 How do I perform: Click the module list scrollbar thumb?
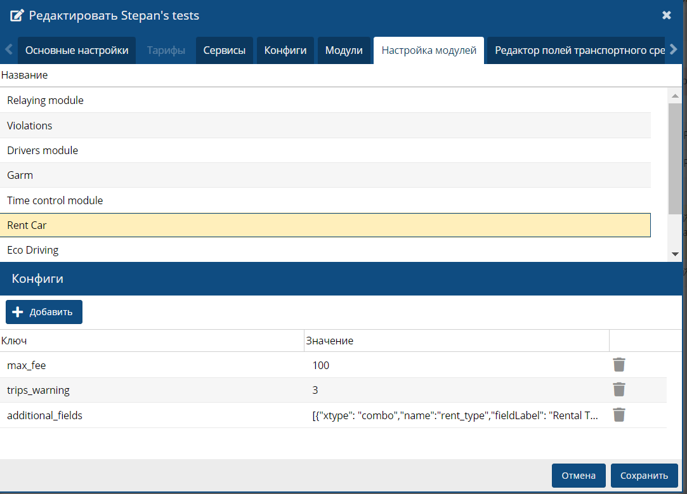pos(675,159)
